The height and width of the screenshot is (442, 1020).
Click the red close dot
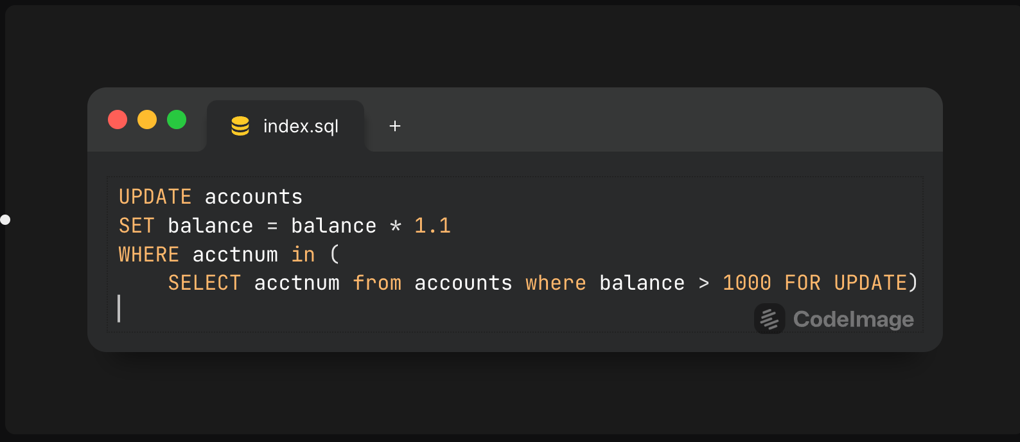[x=118, y=119]
